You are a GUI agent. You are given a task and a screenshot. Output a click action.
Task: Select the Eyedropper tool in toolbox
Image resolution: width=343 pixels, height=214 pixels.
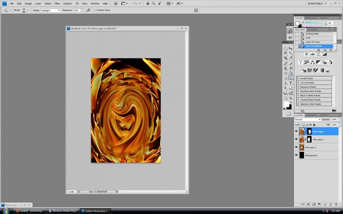291,58
